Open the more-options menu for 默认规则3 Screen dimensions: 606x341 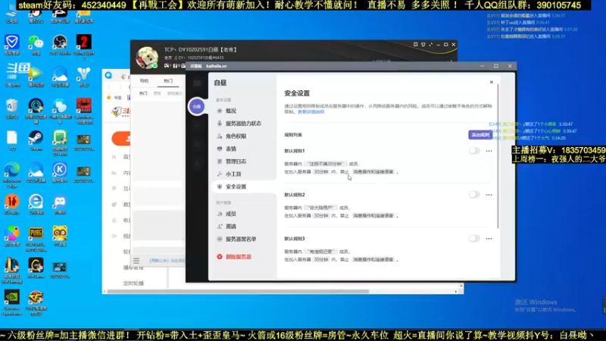click(x=489, y=239)
